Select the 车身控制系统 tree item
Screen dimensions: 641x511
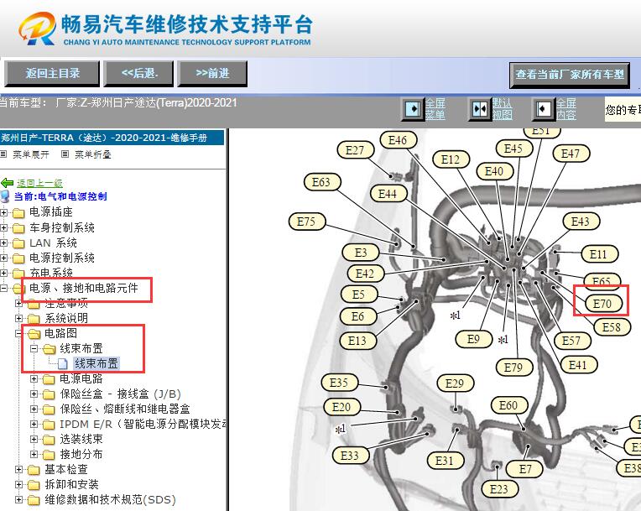tap(62, 227)
